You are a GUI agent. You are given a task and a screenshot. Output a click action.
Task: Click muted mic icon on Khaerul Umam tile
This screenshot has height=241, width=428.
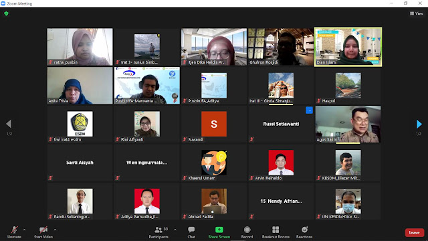(185, 178)
